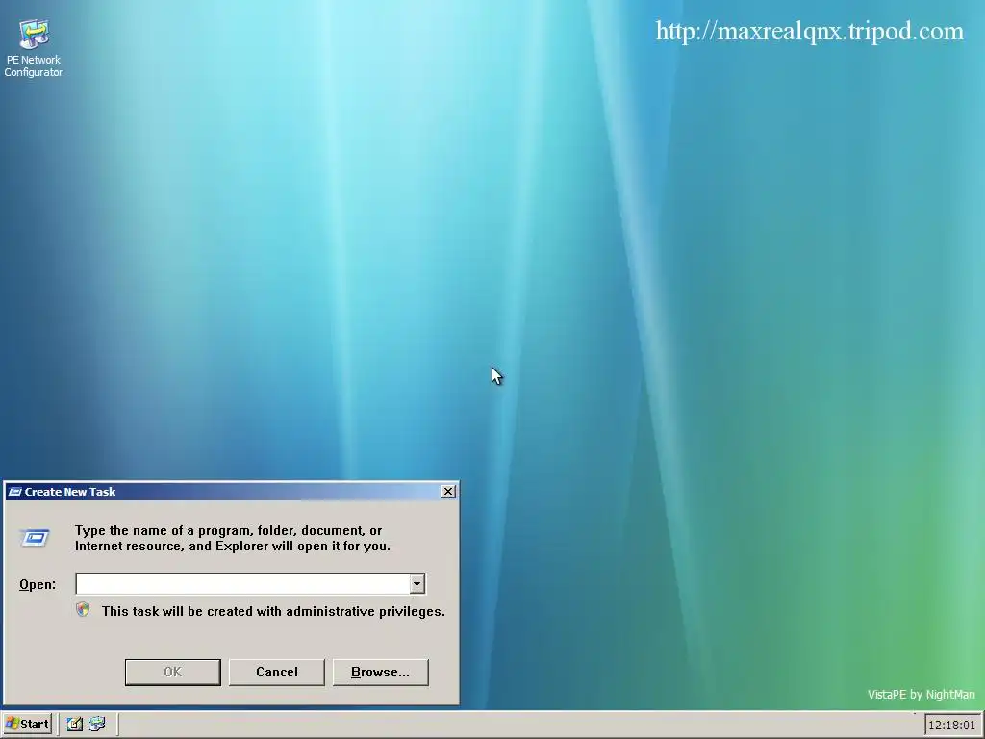
Task: Expand the Open combo box dropdown arrow
Action: coord(417,584)
